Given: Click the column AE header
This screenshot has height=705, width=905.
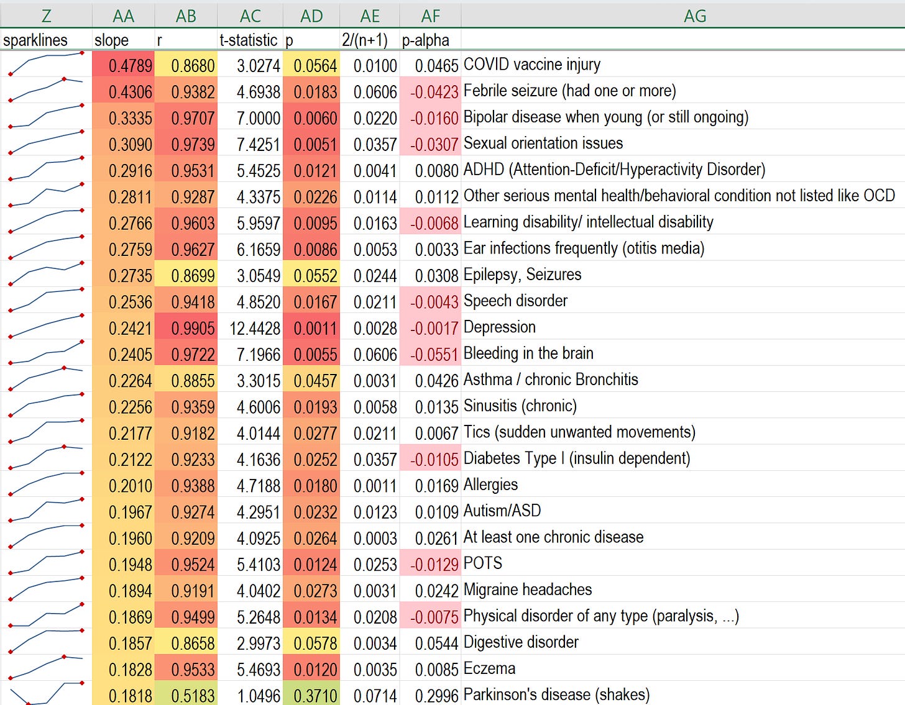Looking at the screenshot, I should [x=370, y=16].
